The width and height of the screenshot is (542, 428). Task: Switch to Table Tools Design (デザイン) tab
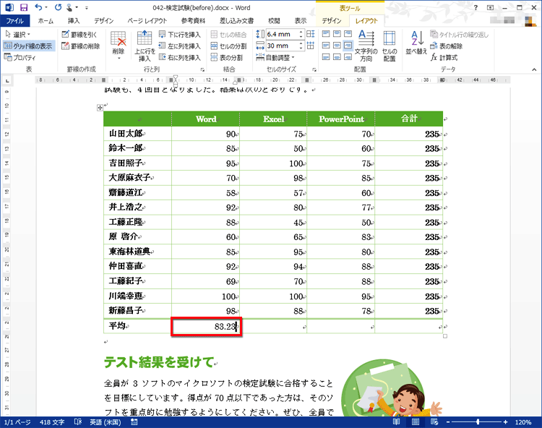pos(332,21)
